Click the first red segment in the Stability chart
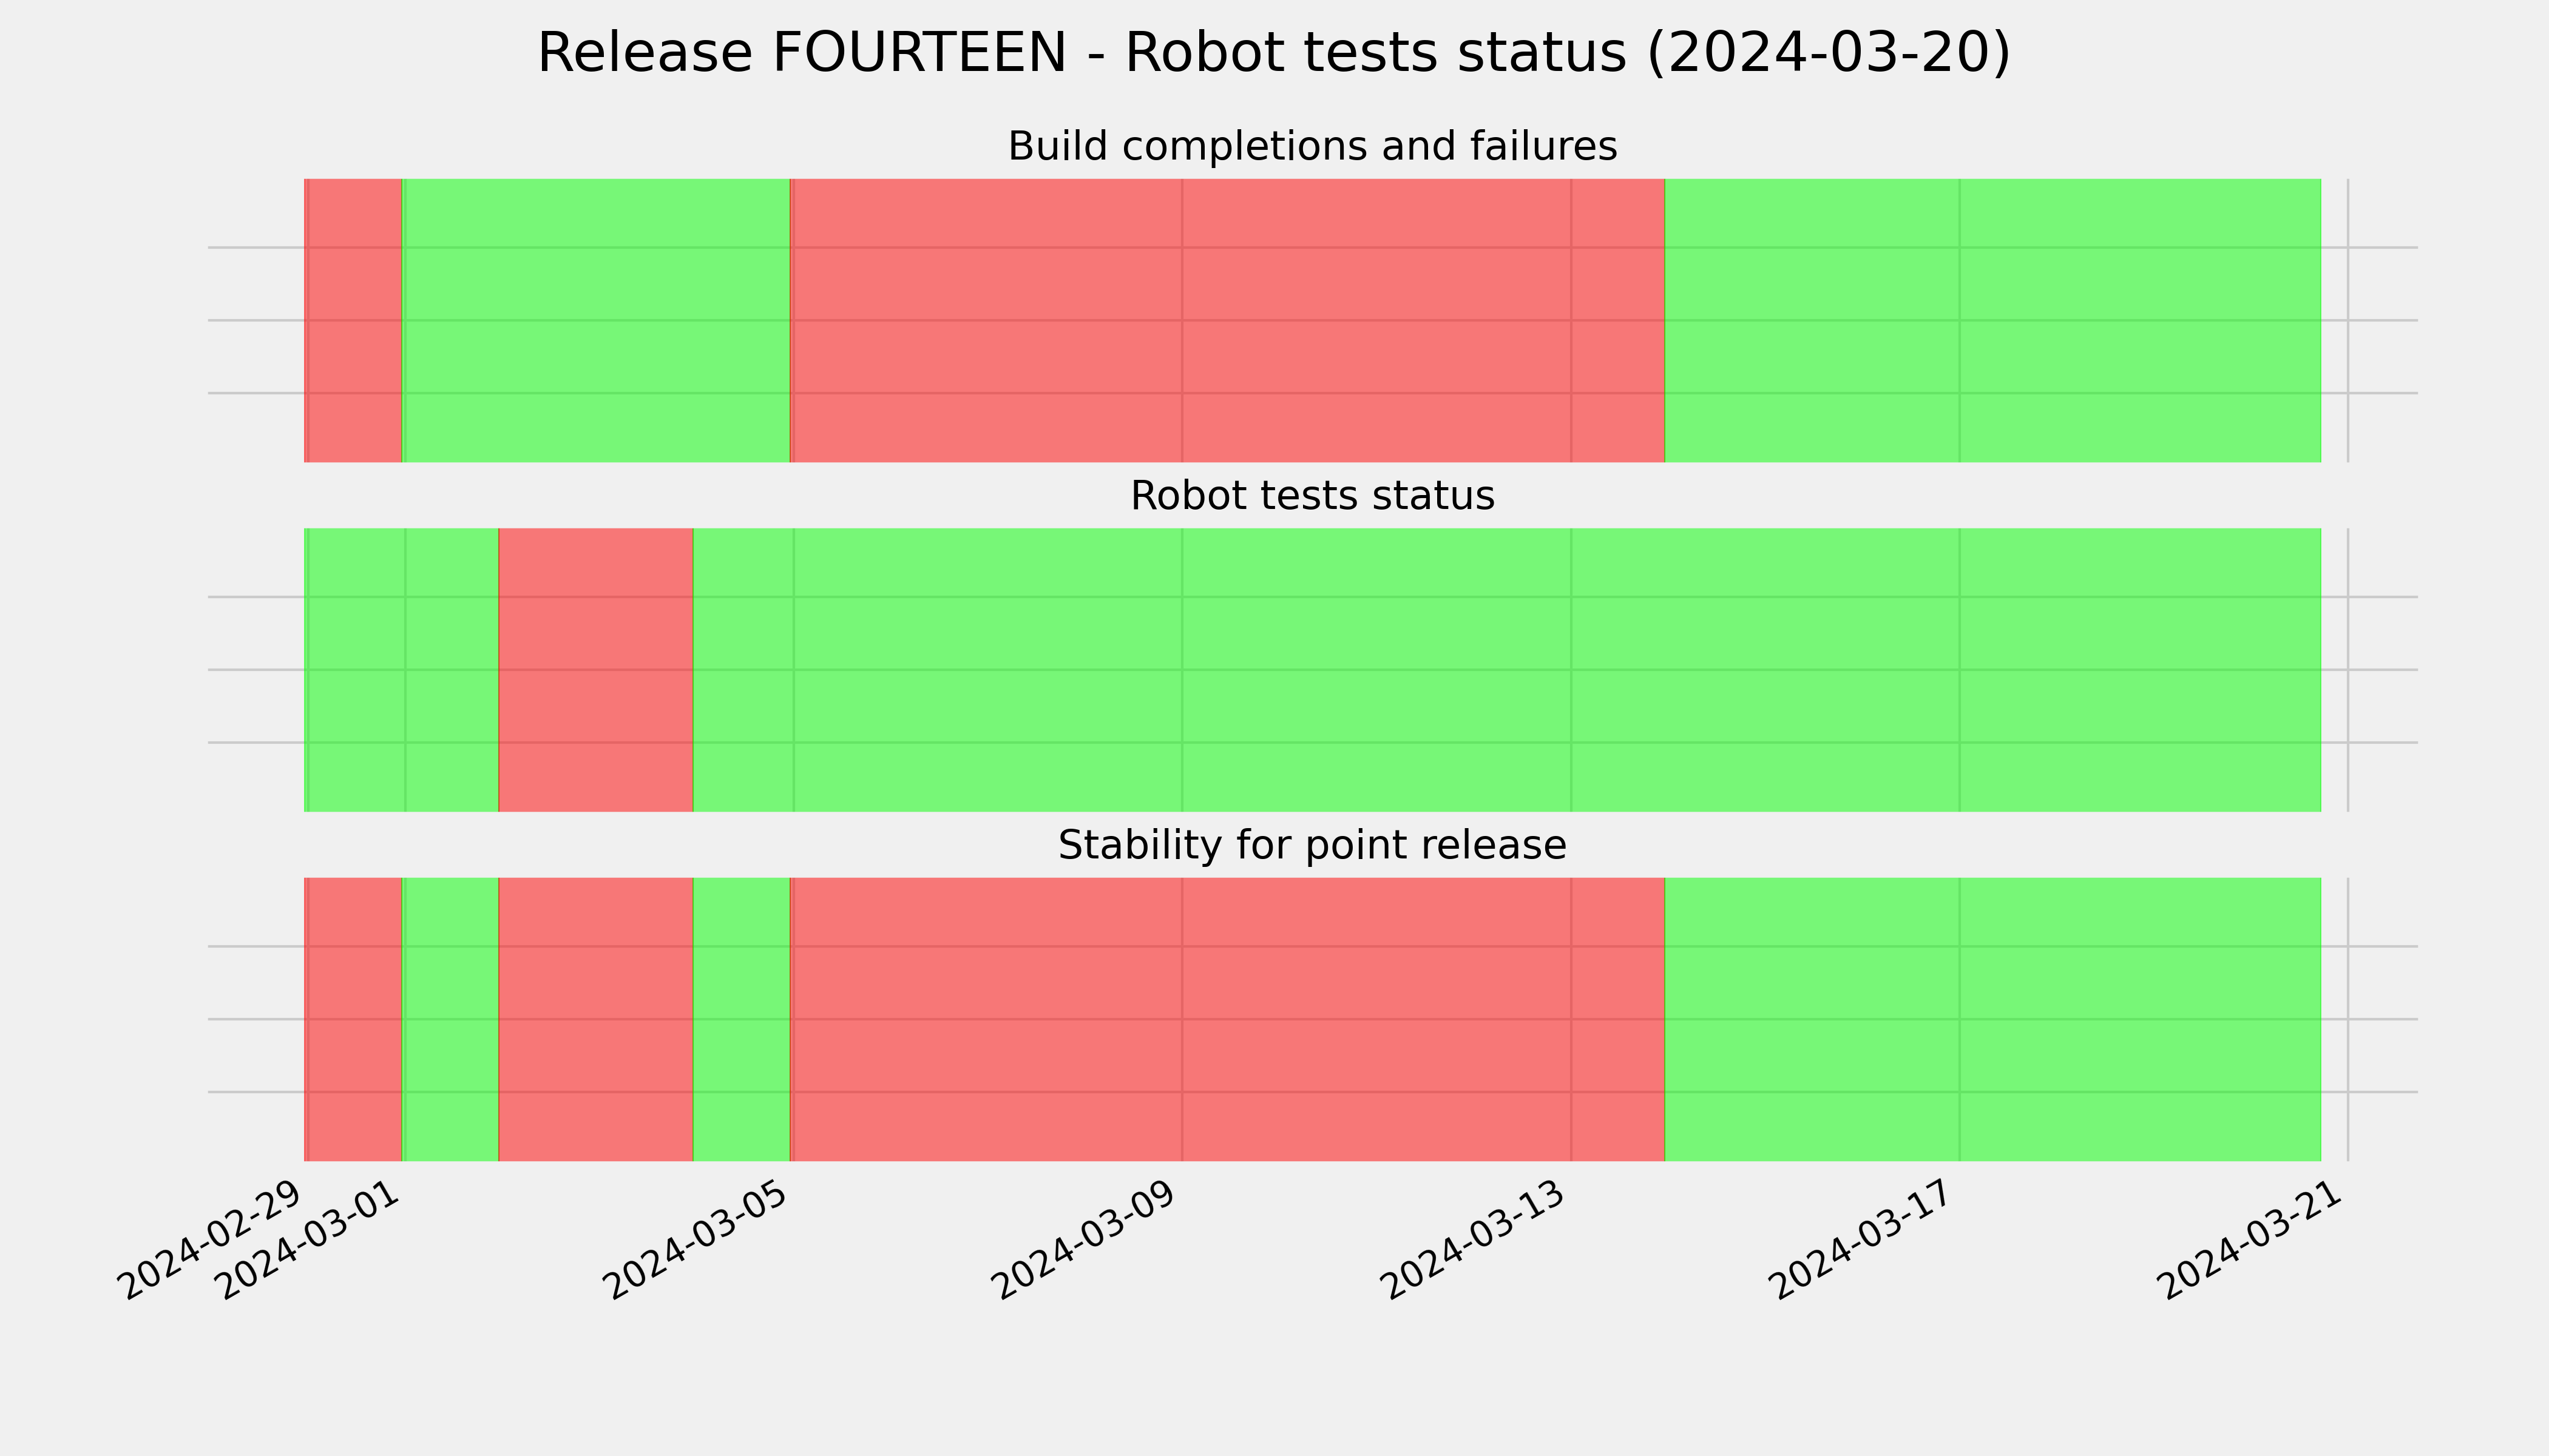 353,1019
